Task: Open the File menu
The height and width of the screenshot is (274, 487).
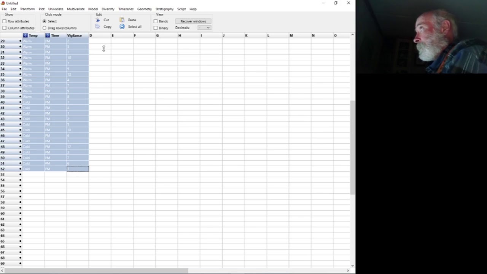Action: pos(4,9)
